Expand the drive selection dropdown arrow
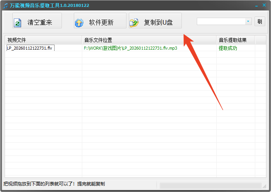271x192 pixels. (248, 22)
